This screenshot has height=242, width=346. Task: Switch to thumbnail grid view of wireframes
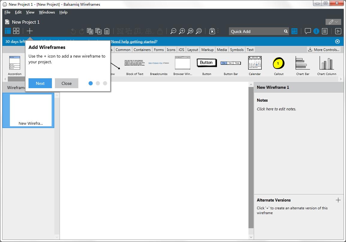click(x=16, y=30)
